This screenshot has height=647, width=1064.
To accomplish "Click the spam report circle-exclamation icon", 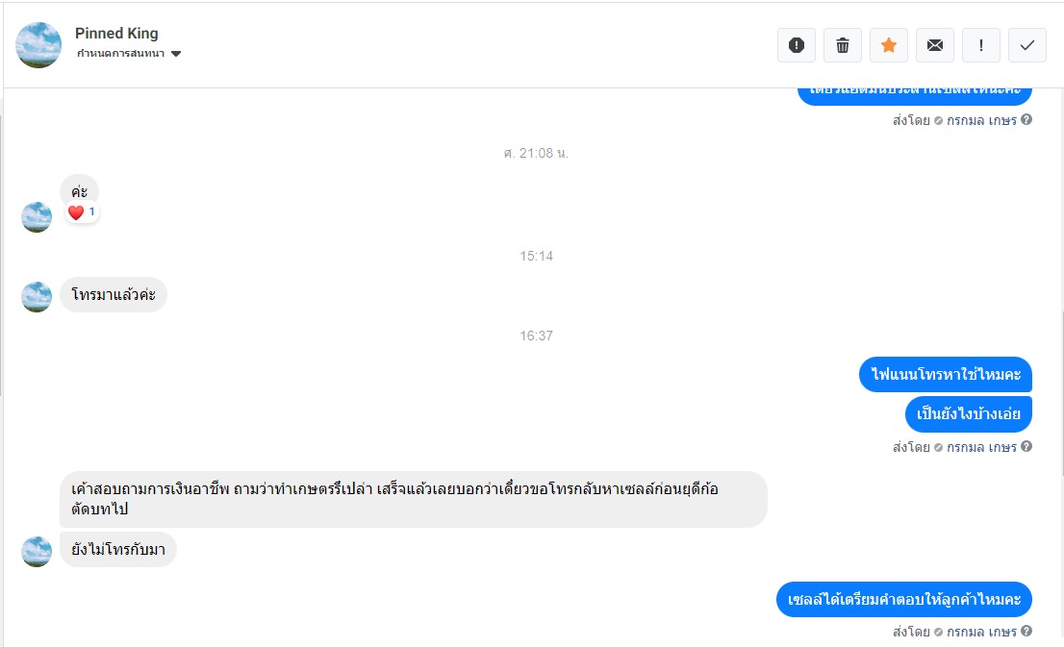I will point(796,45).
